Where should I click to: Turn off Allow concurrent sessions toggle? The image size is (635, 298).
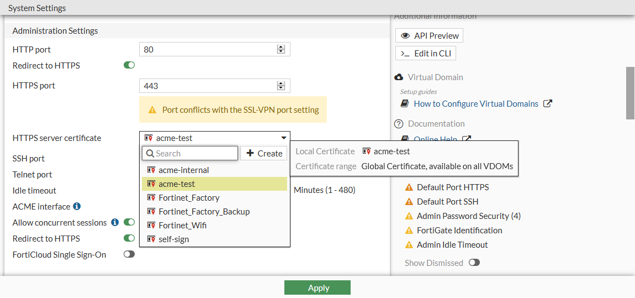[129, 222]
